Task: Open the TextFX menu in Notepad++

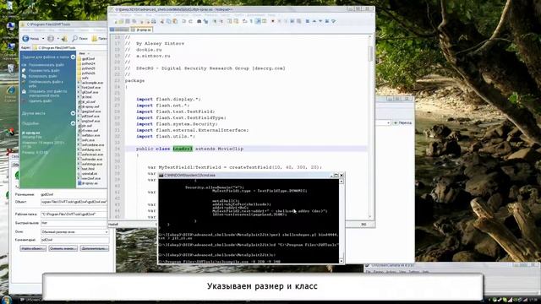Action: click(x=238, y=15)
